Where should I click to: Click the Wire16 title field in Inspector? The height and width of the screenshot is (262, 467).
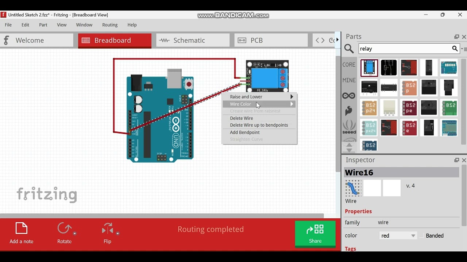point(401,172)
